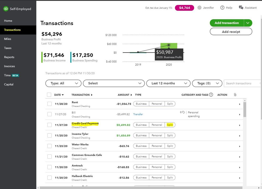Open the Tags: (0) dropdown
This screenshot has height=189, width=262.
point(207,83)
